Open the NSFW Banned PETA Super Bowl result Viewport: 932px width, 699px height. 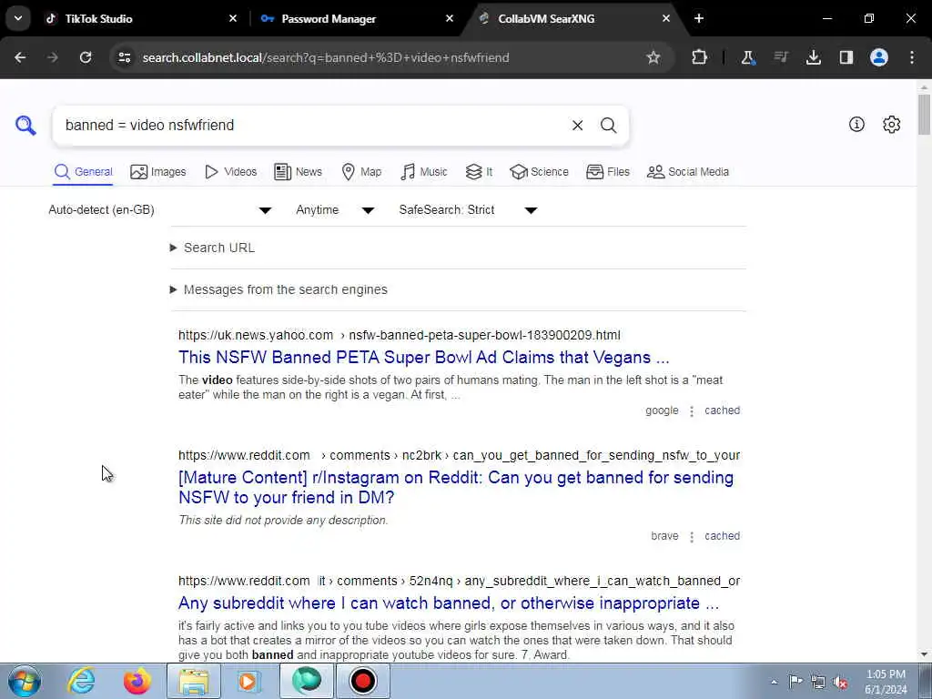424,357
